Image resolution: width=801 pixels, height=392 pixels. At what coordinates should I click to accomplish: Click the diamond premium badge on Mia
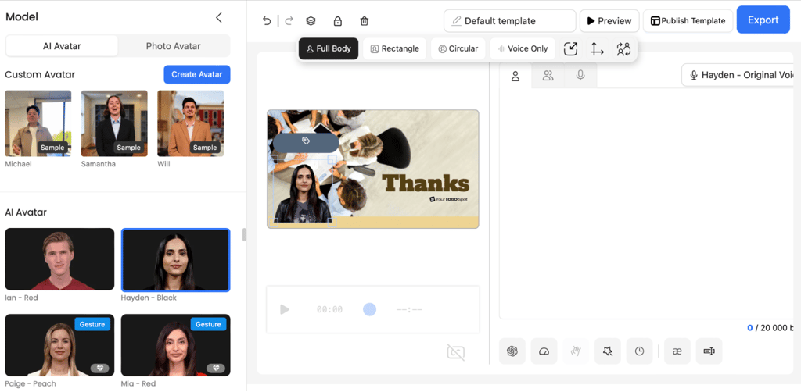tap(216, 368)
